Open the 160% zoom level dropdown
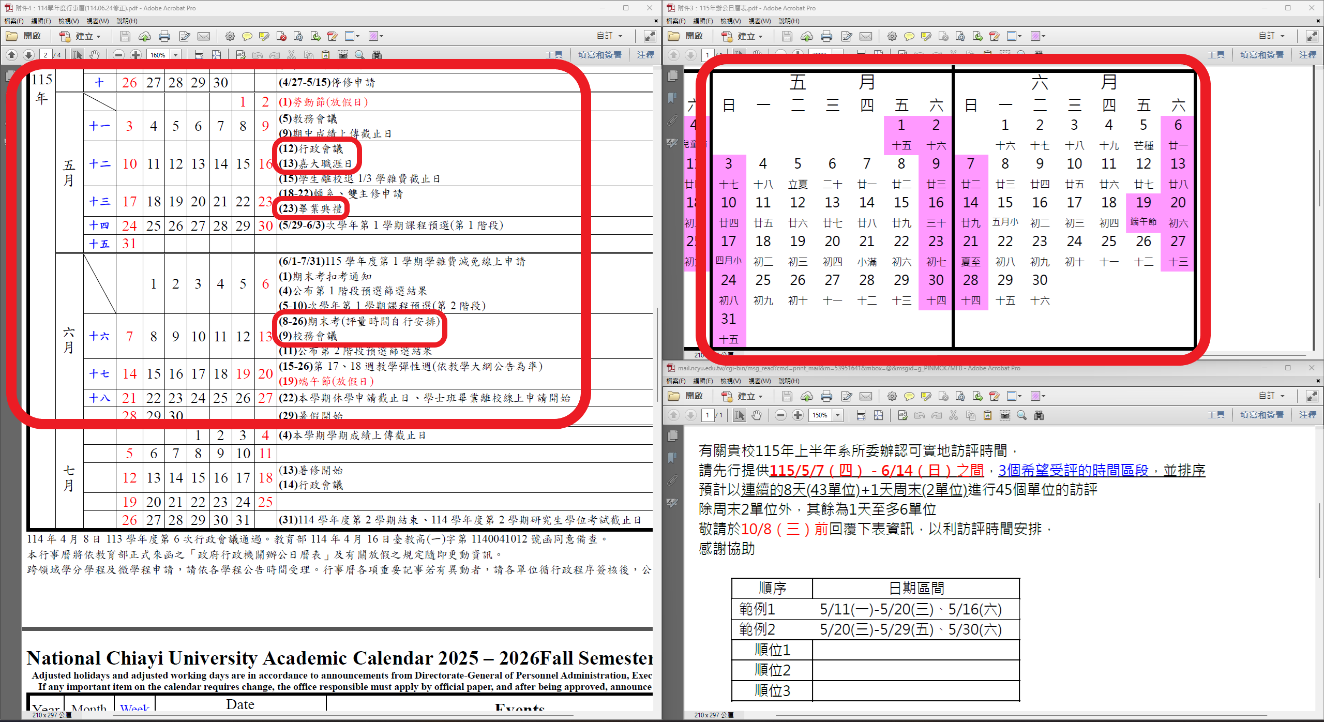1324x722 pixels. tap(176, 55)
